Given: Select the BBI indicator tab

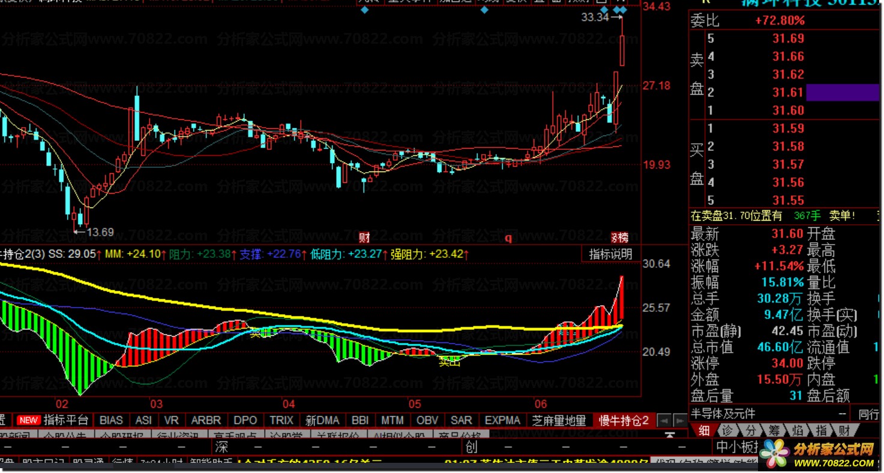Looking at the screenshot, I should [x=360, y=420].
